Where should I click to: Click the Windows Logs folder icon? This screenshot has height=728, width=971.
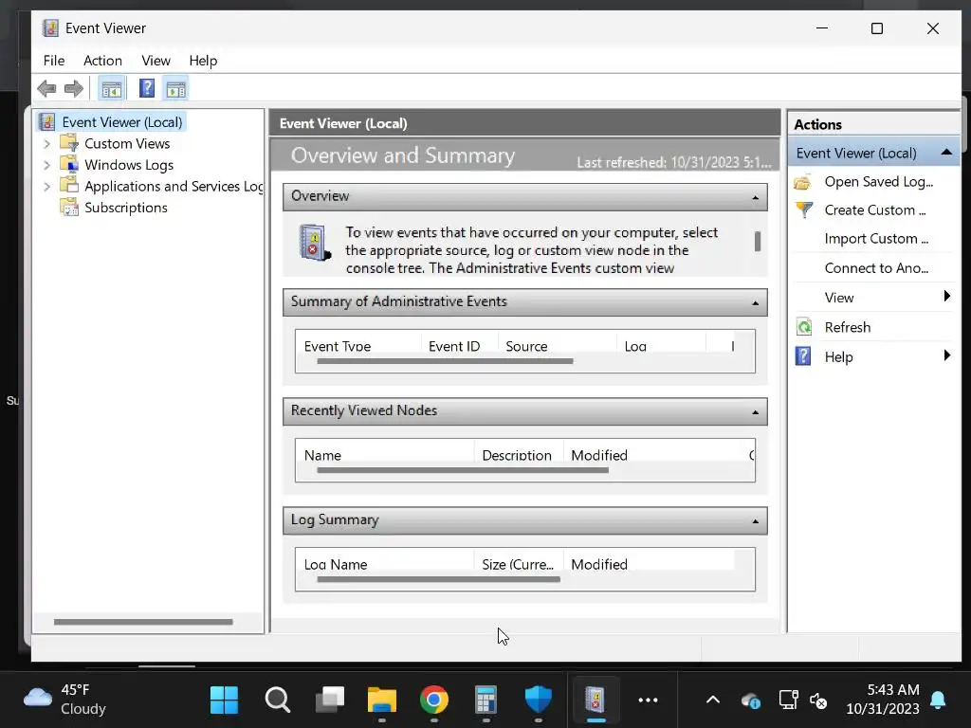tap(68, 165)
